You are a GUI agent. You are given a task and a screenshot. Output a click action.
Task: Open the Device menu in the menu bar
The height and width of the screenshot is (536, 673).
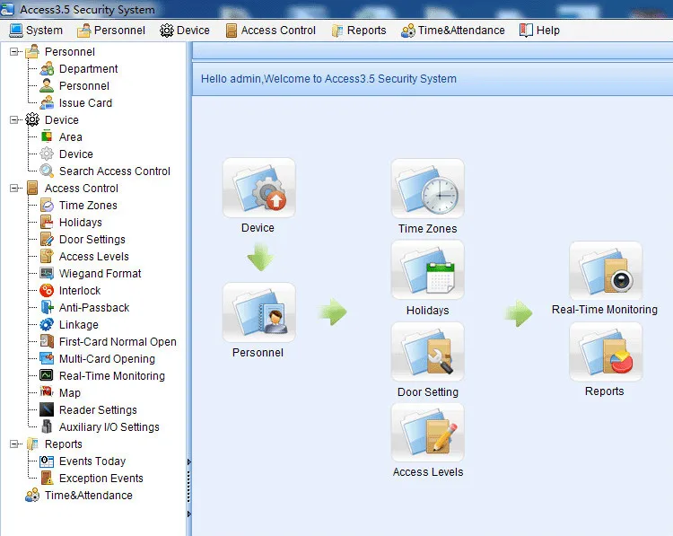[x=185, y=31]
